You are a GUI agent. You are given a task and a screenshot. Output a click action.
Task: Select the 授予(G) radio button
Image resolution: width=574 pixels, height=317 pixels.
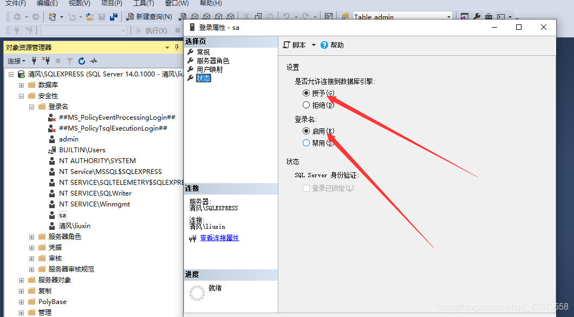[306, 93]
